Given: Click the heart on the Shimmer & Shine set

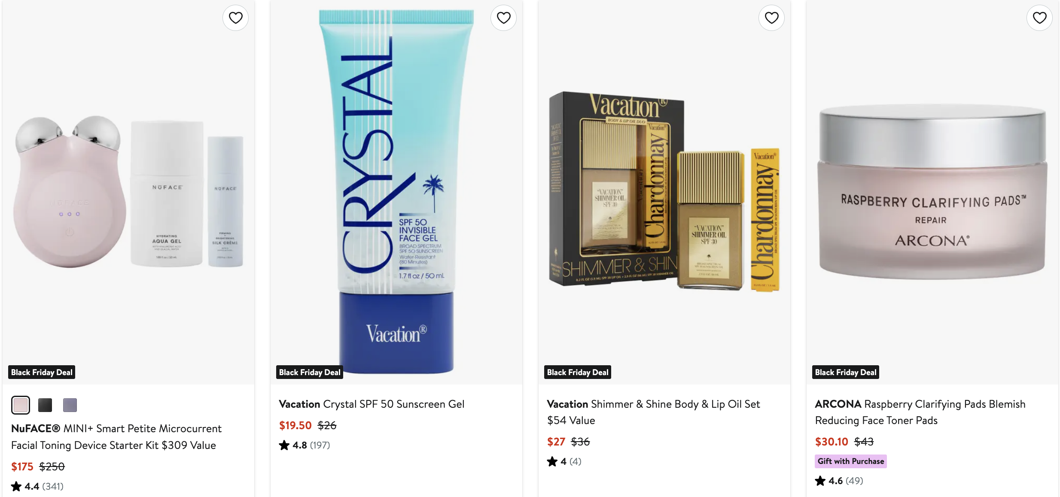Looking at the screenshot, I should (x=771, y=18).
